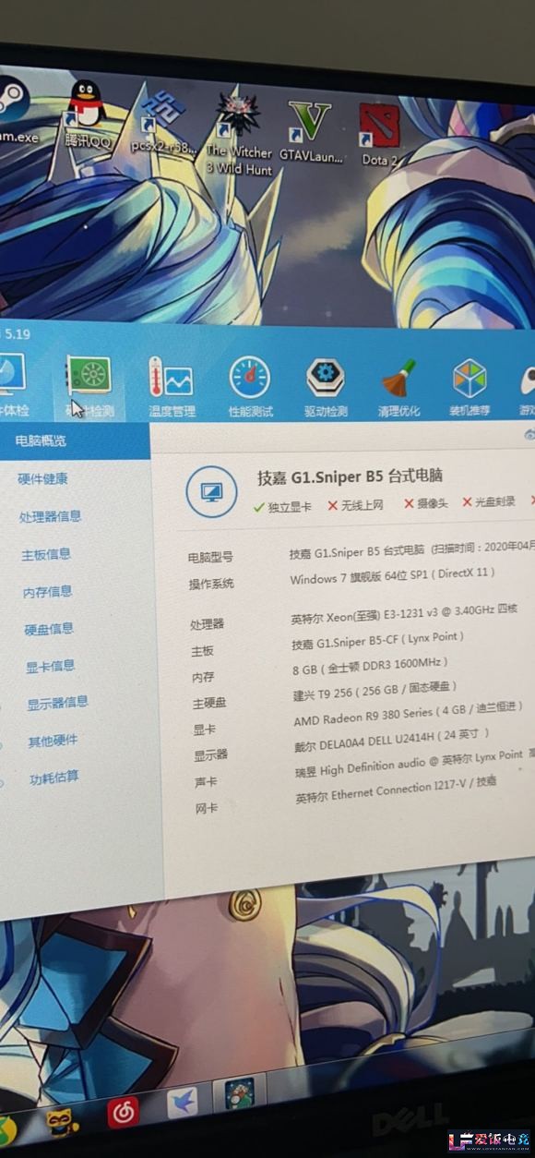Click the 独立显卡 check indicator
Image resolution: width=535 pixels, height=1158 pixels.
(282, 506)
